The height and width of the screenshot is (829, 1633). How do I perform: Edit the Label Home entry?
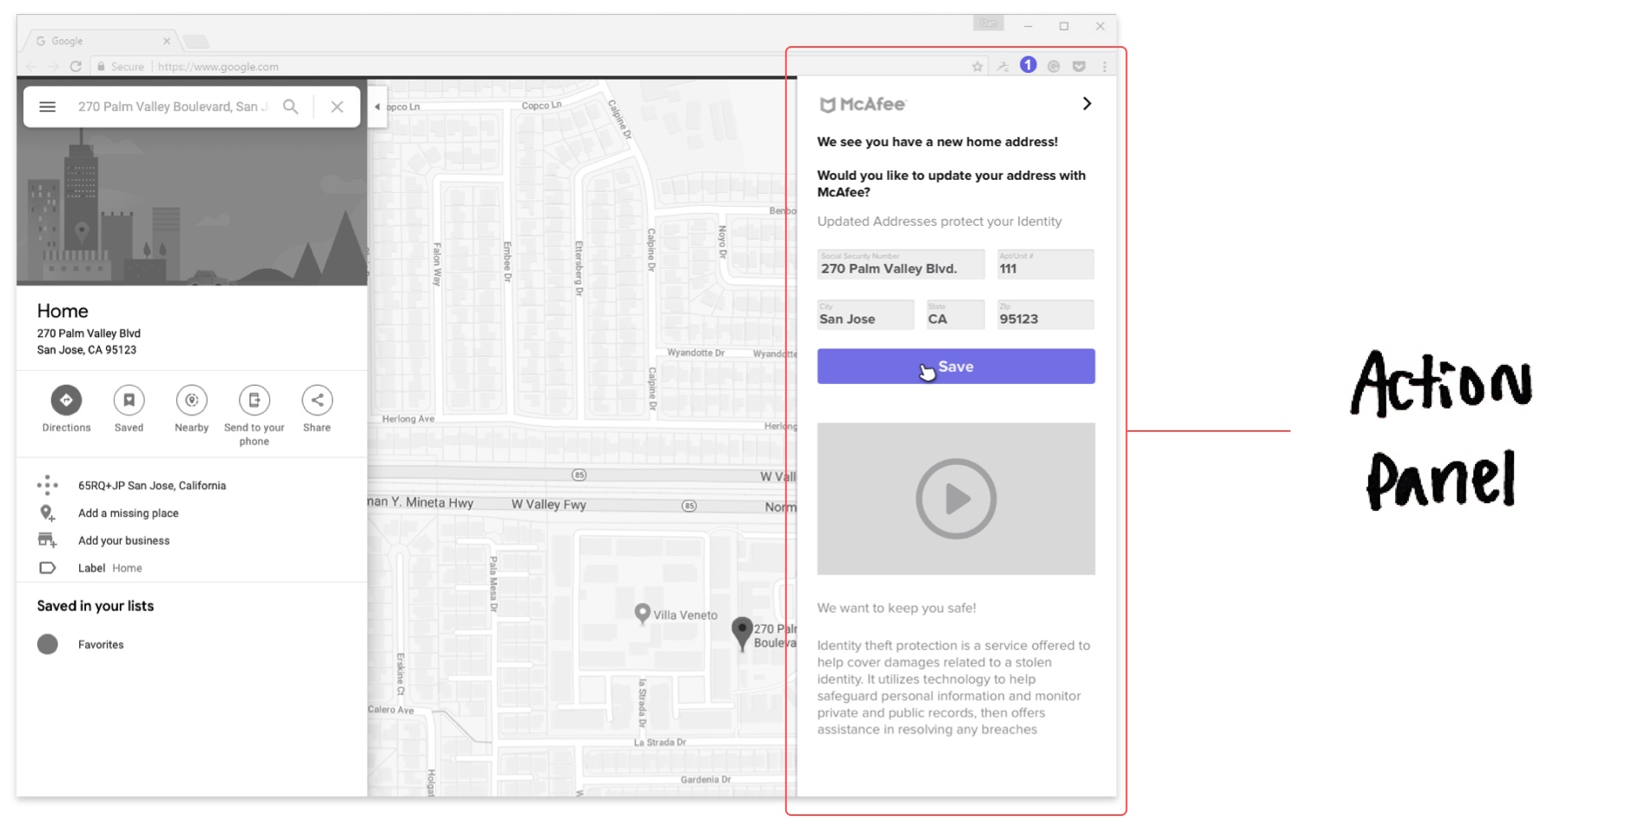click(191, 568)
